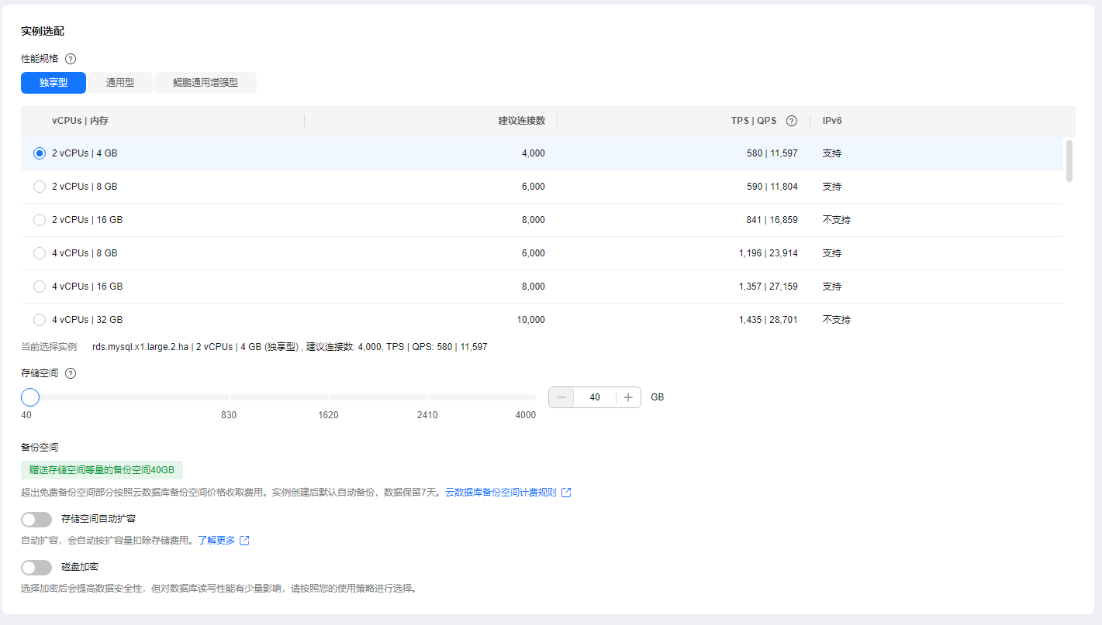
Task: Open the 了解更多 link
Action: click(x=216, y=541)
